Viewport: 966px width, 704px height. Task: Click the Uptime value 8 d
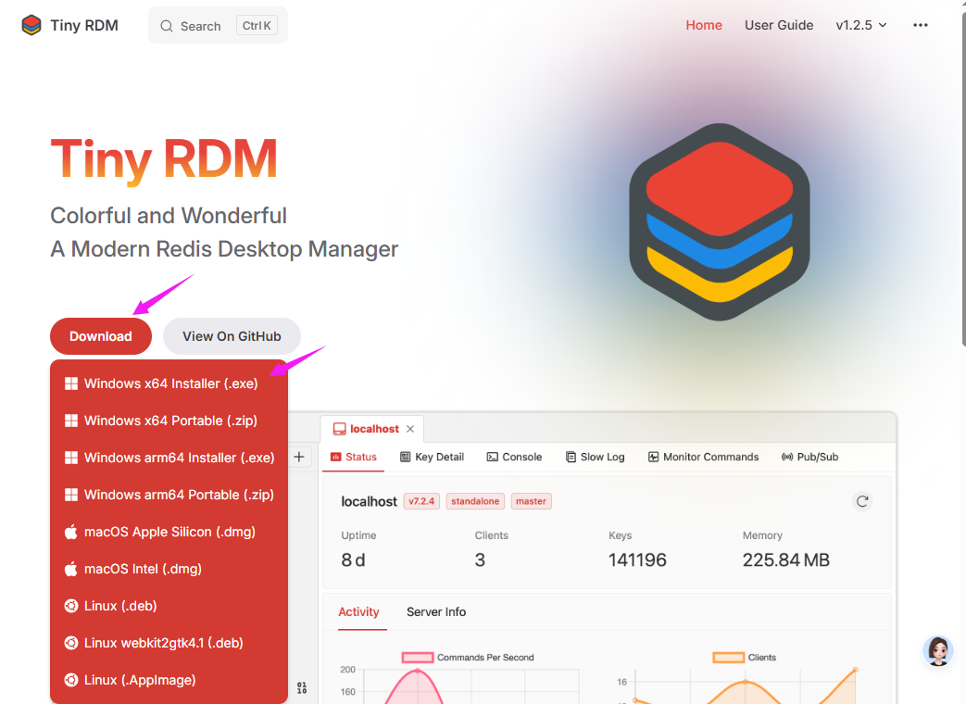point(353,559)
